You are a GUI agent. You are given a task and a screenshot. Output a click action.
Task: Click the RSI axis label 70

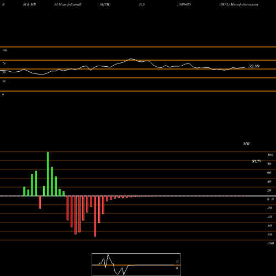pos(4,63)
